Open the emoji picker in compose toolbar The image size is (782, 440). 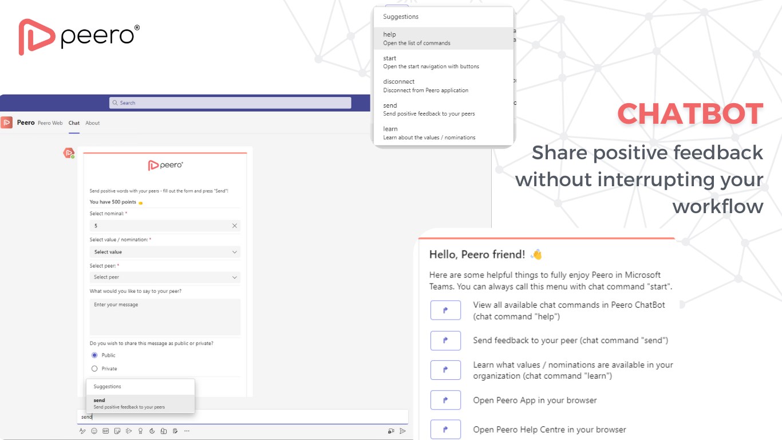94,431
